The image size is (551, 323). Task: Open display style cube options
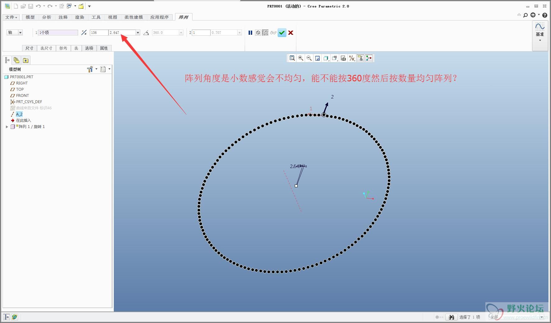[x=326, y=58]
